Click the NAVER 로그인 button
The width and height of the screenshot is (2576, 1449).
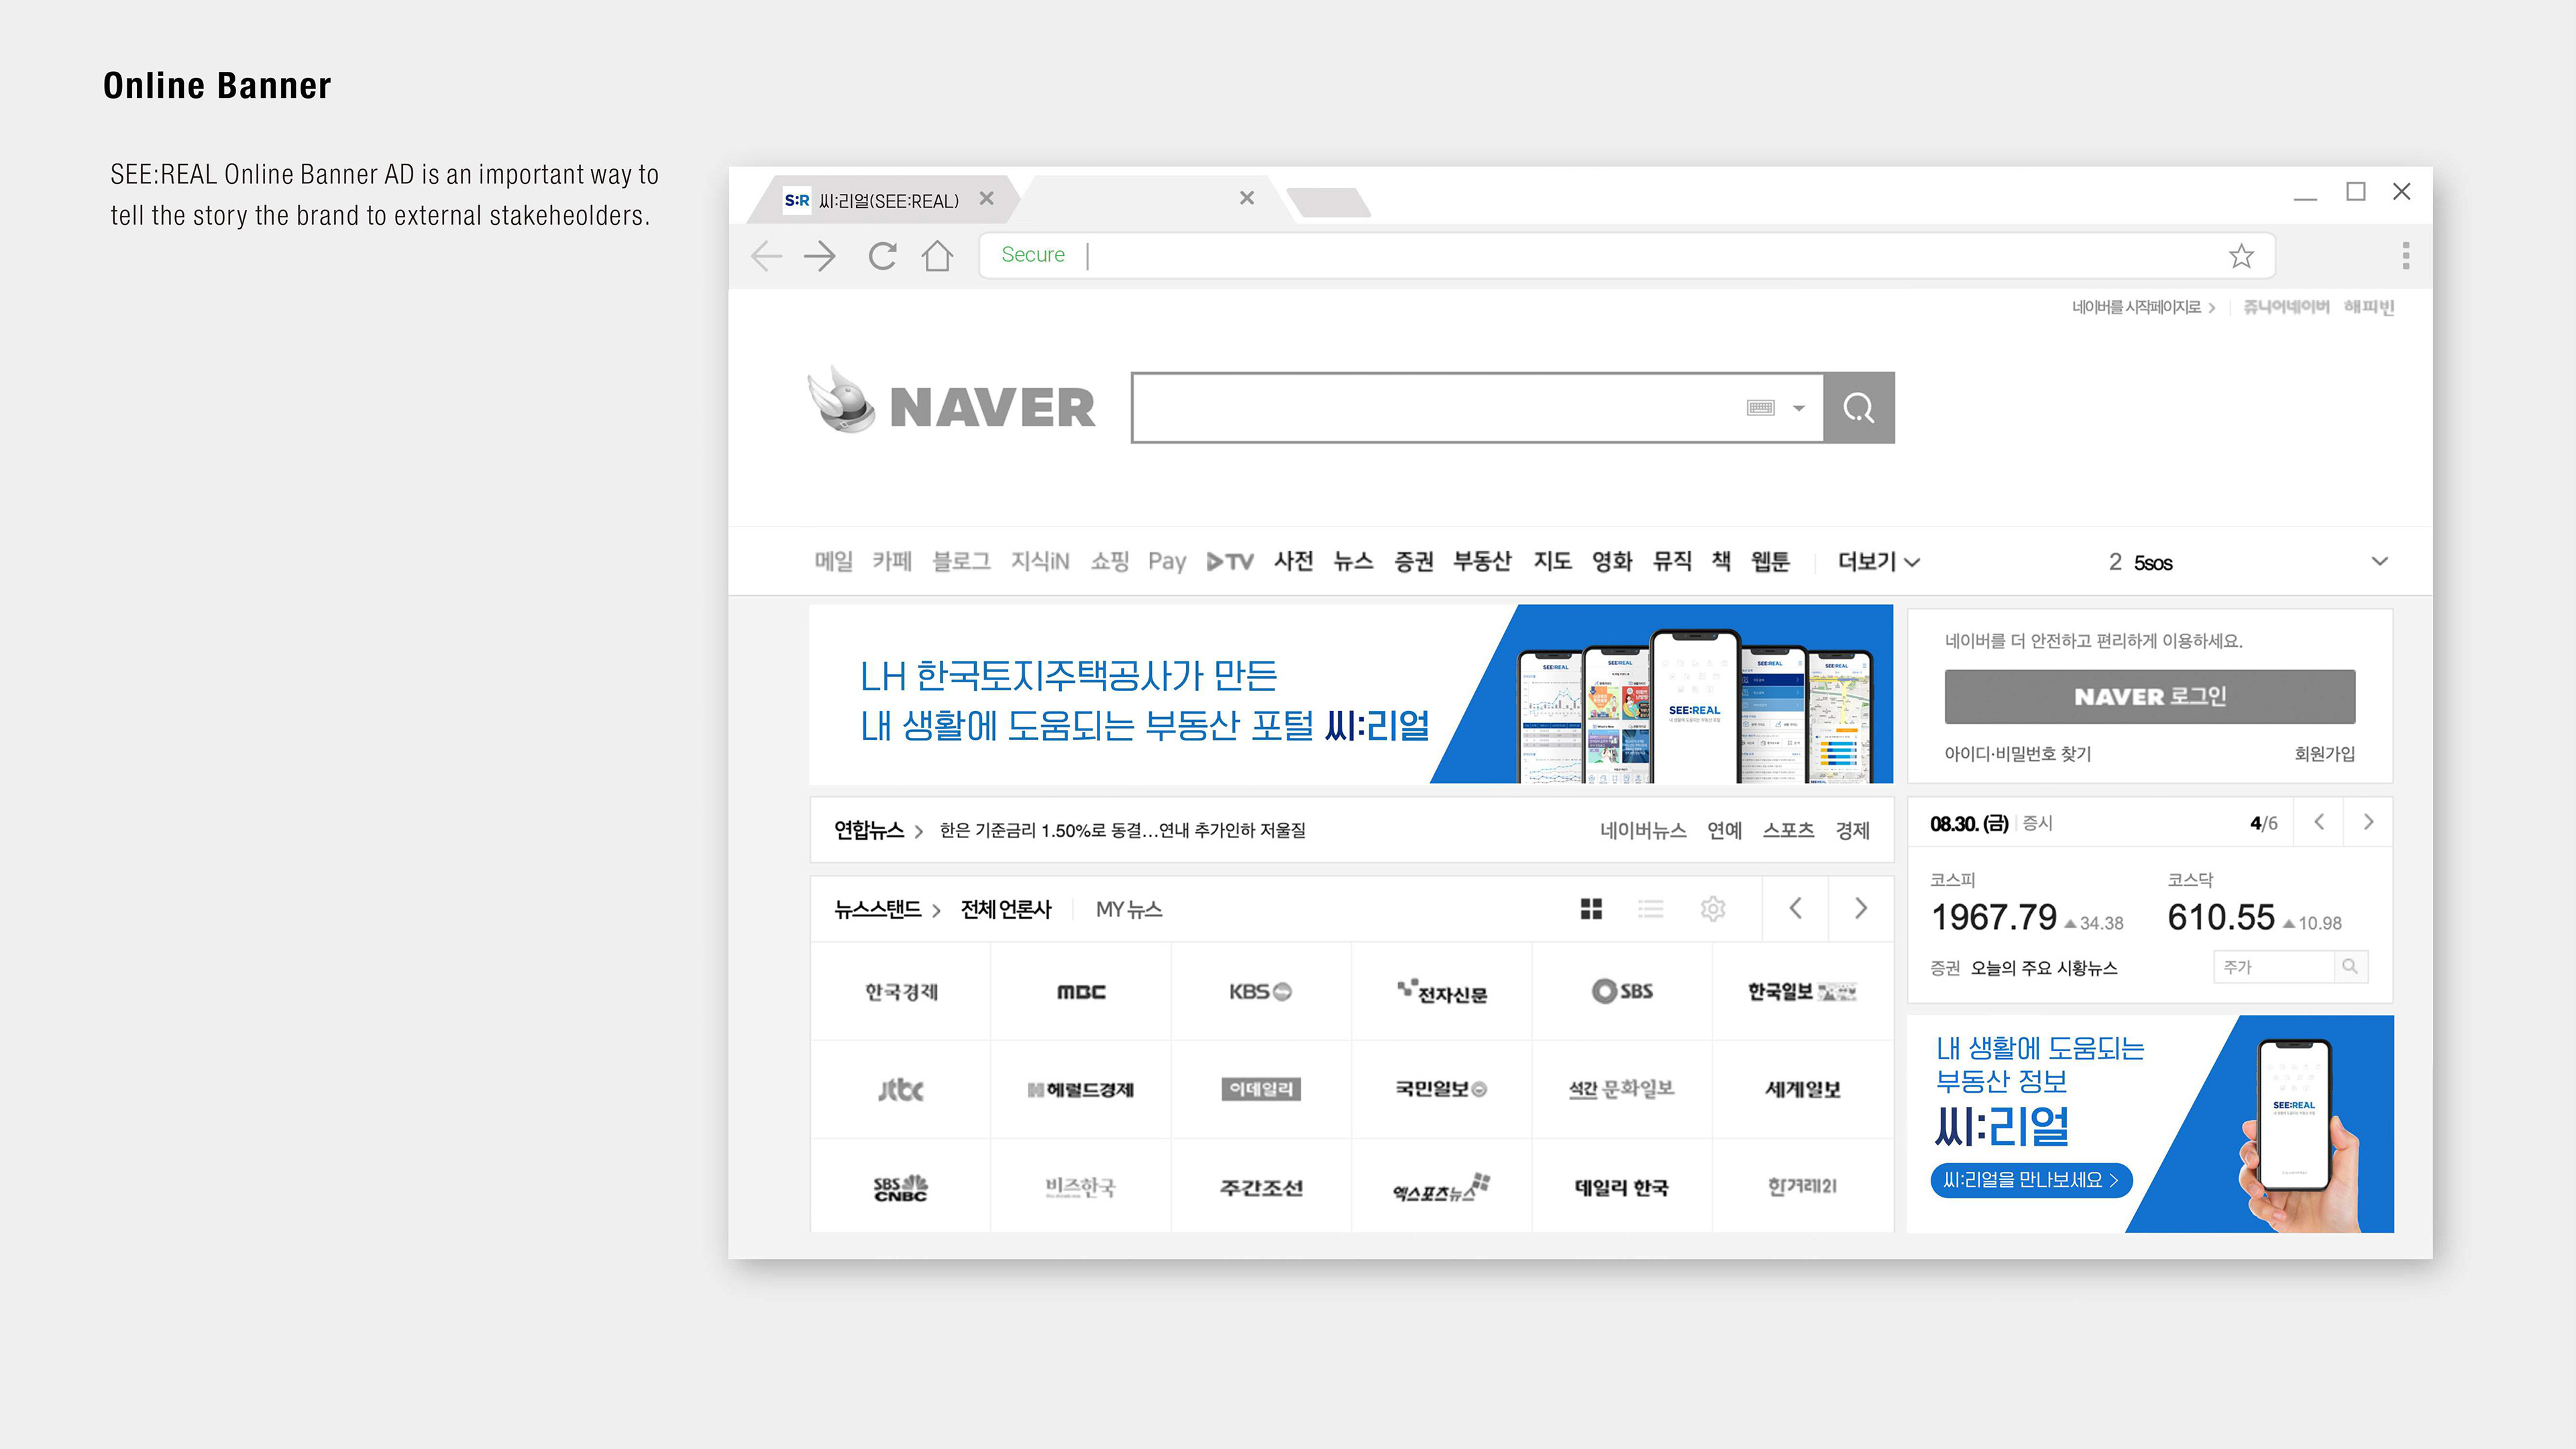click(x=2150, y=696)
